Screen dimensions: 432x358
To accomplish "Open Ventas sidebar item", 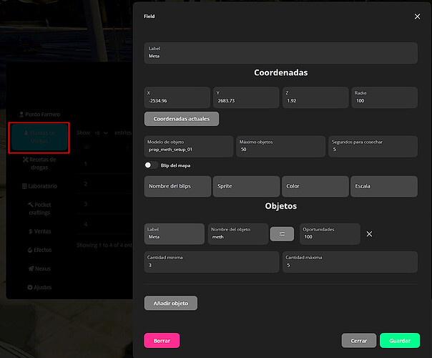I will point(39,231).
